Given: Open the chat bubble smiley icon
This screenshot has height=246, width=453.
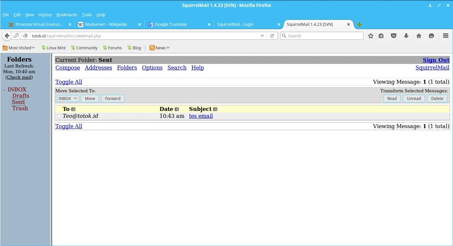Looking at the screenshot, I should 431,36.
